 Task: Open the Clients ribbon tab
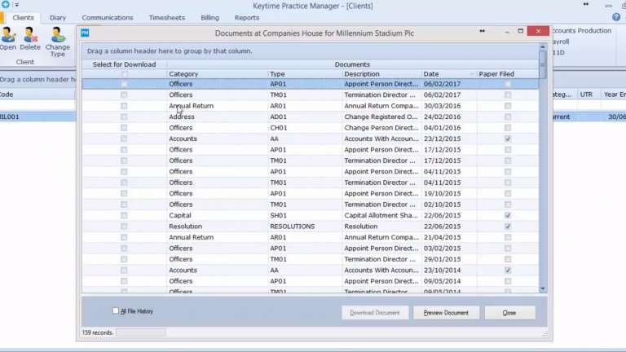pyautogui.click(x=23, y=18)
